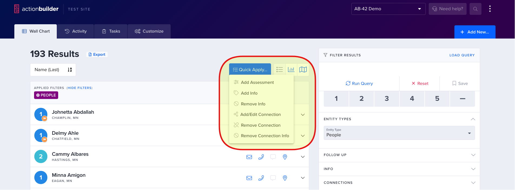Toggle assessment level 5 filter
515x190 pixels.
[437, 99]
